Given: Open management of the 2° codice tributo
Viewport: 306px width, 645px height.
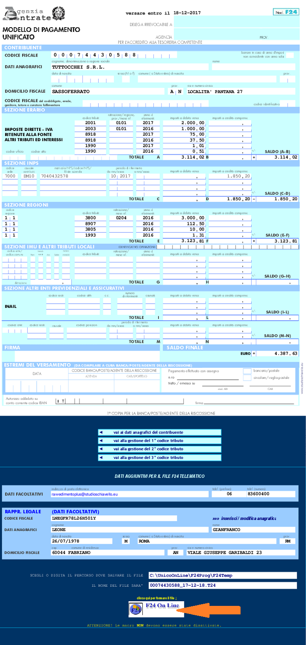Looking at the screenshot, I should [159, 449].
